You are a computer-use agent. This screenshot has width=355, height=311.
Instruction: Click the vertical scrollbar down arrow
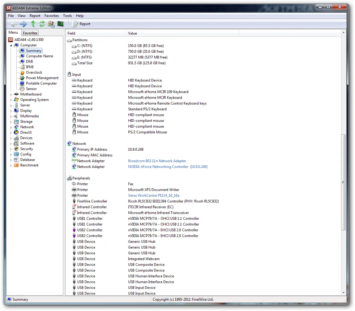pos(343,293)
